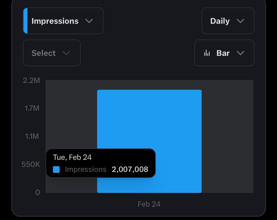The height and width of the screenshot is (220, 277).
Task: Open the Bar chart type dropdown
Action: [224, 53]
